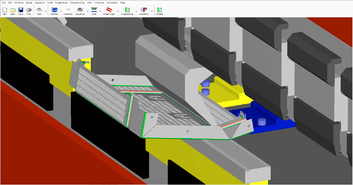
Task: Select the Tools toolbar icon
Action: point(94,10)
